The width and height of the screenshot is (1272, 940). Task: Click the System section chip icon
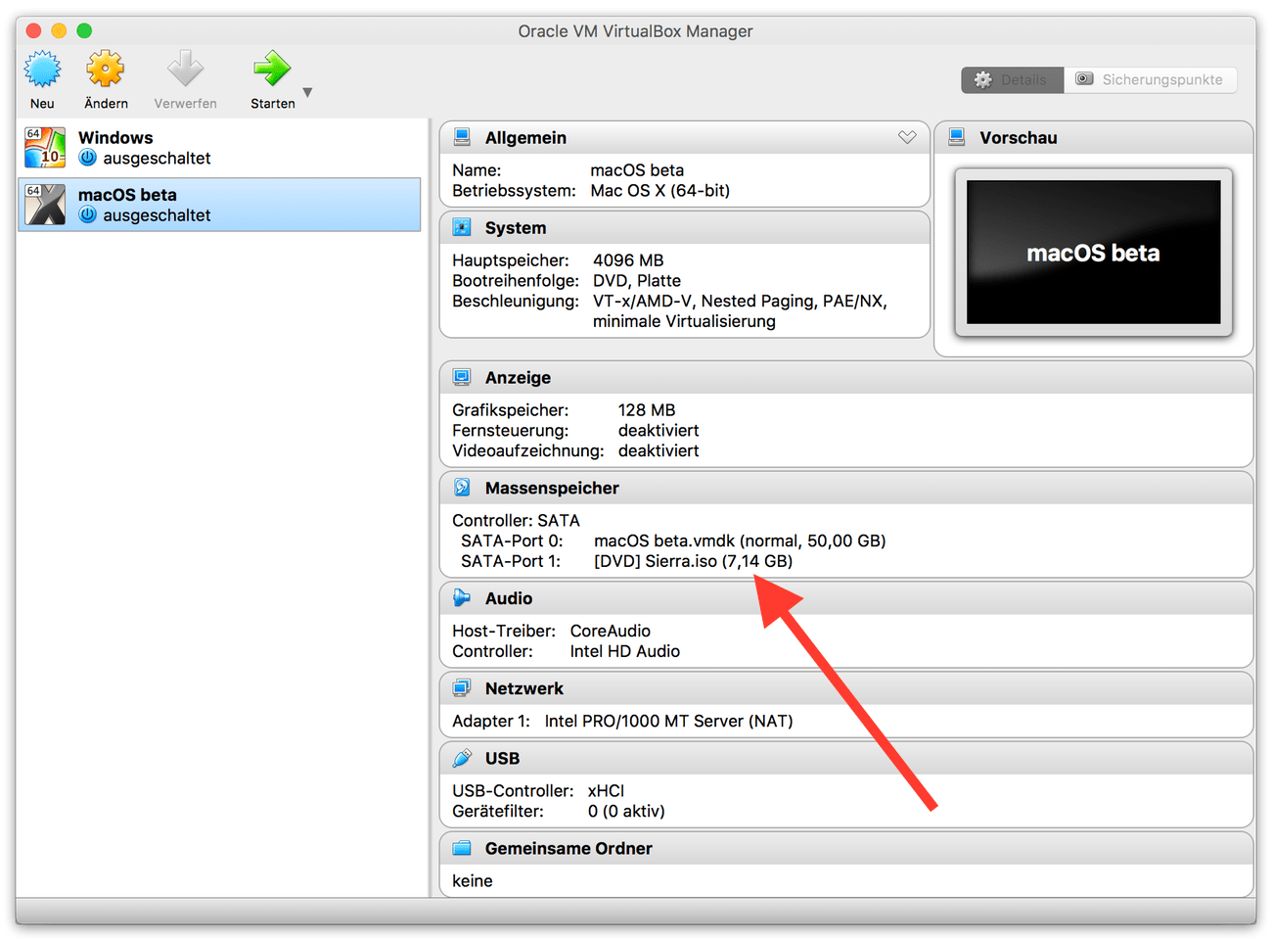462,227
